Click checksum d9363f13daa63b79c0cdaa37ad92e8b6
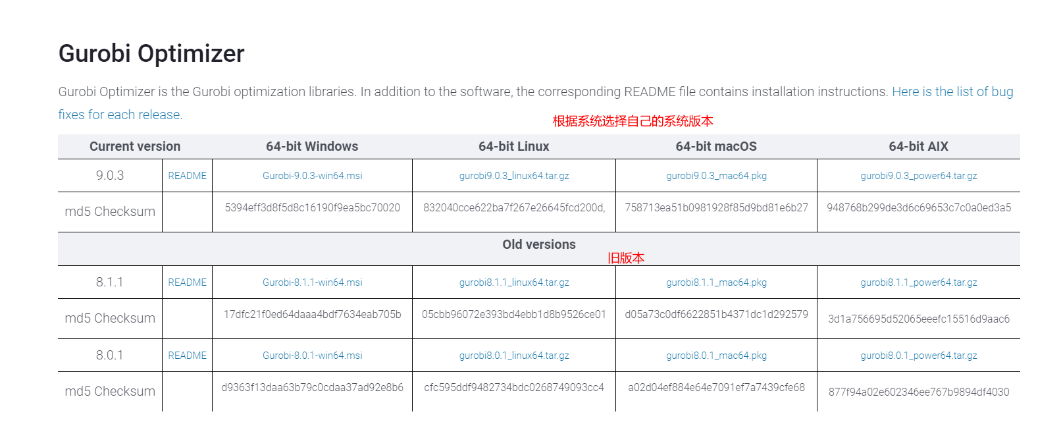Viewport: 1061px width, 424px height. point(313,388)
